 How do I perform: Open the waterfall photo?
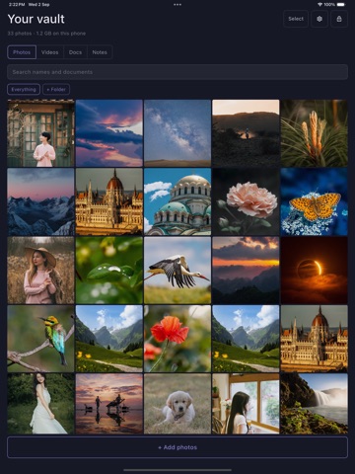pos(315,404)
